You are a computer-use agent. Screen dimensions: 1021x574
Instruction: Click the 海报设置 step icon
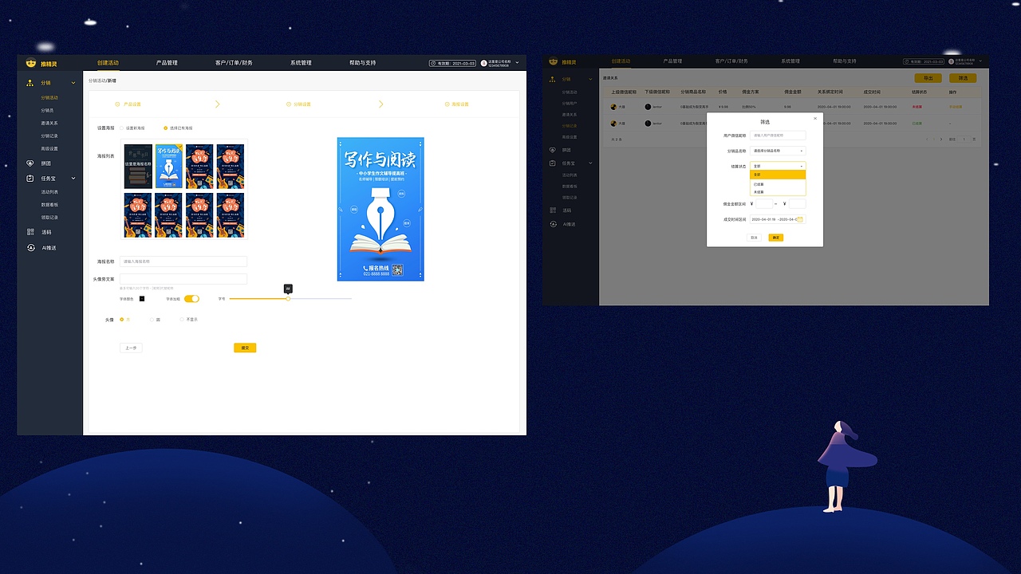pos(447,104)
